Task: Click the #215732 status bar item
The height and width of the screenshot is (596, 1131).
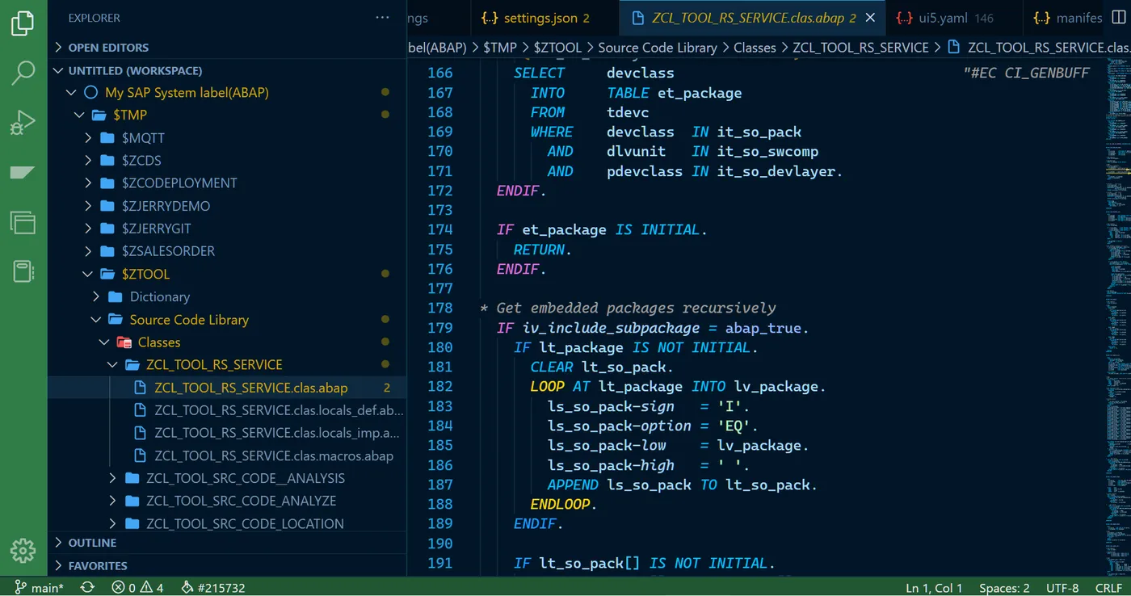Action: click(213, 588)
